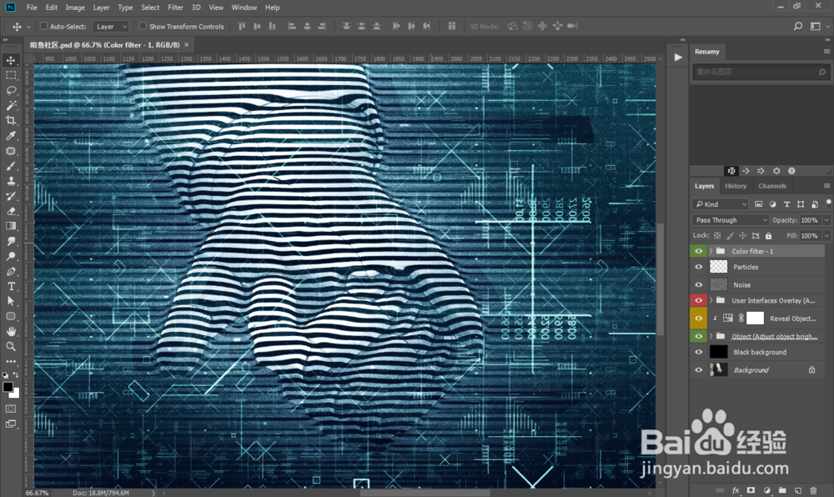The width and height of the screenshot is (834, 497).
Task: Hide the User Interfaces Overlay group
Action: click(698, 300)
